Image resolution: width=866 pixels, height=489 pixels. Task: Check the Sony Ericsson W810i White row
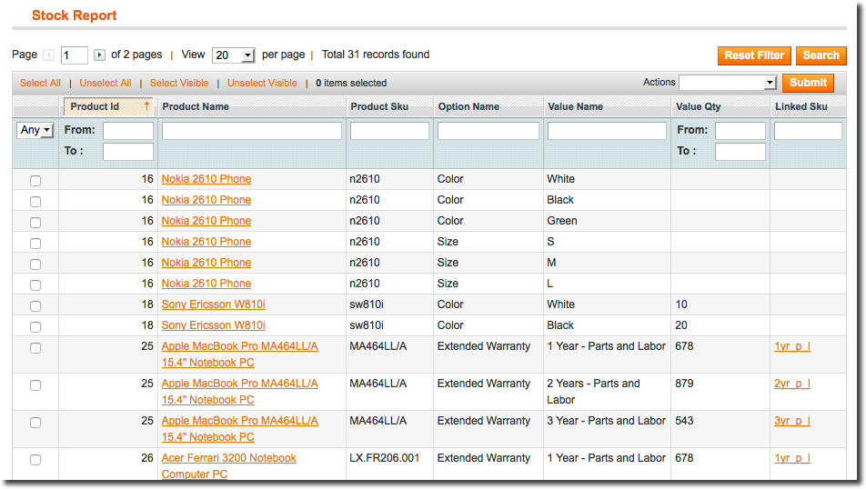35,306
